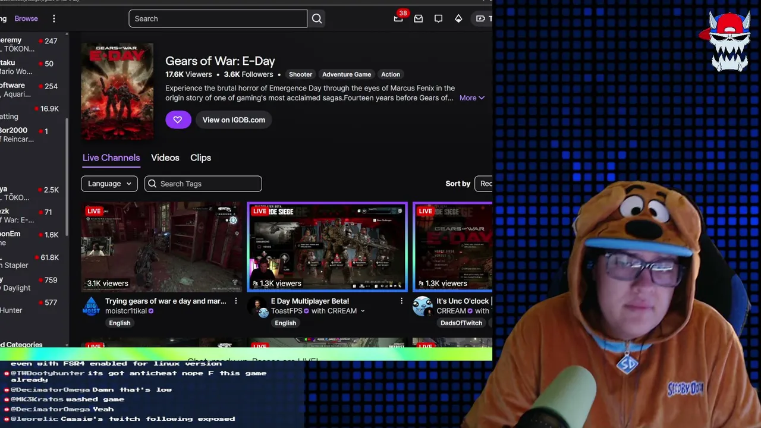Select sidebar channel with 577 viewers

[30, 306]
